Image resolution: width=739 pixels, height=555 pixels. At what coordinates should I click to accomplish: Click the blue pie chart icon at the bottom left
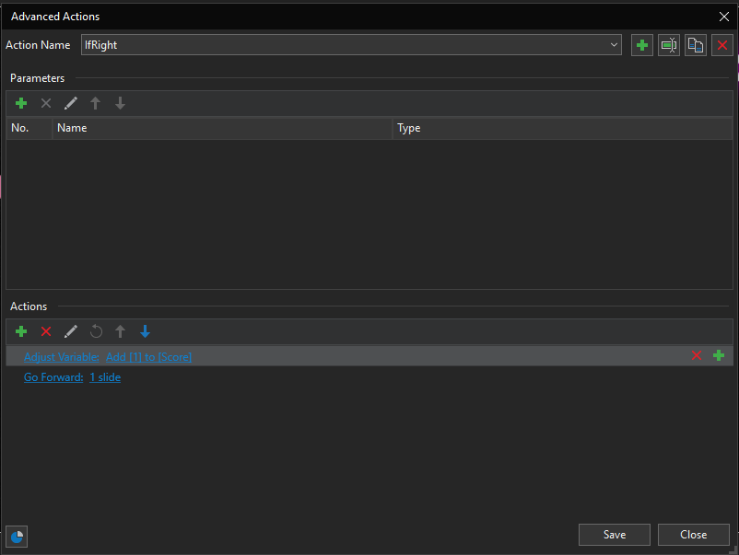click(17, 537)
